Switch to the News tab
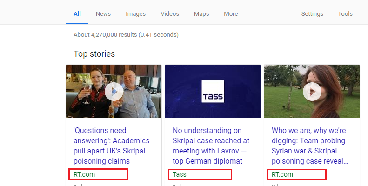 (x=103, y=14)
